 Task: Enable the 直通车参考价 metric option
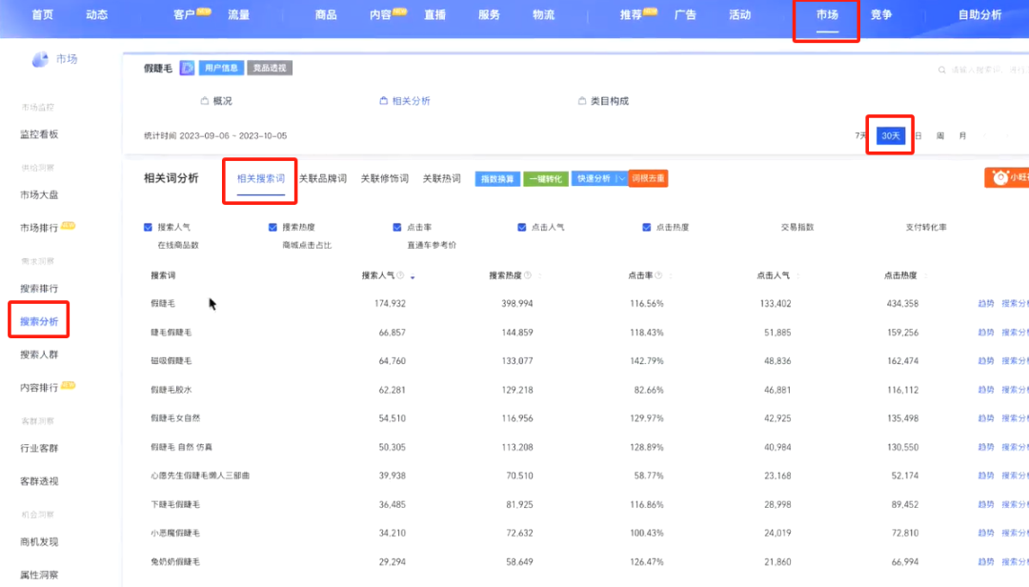point(432,245)
